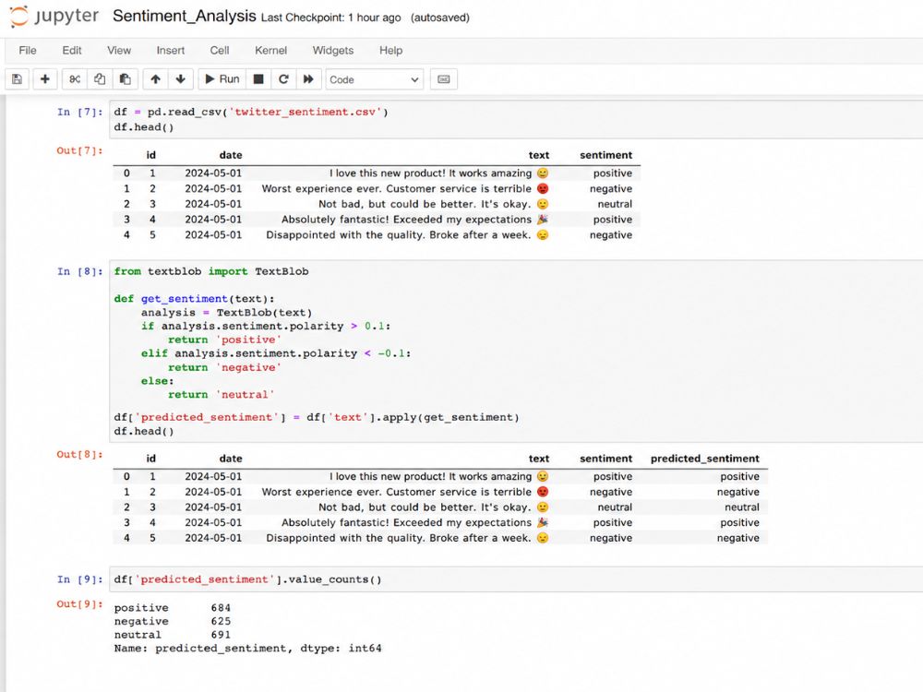Select the In [7] read_csv code cell
923x692 pixels.
516,119
